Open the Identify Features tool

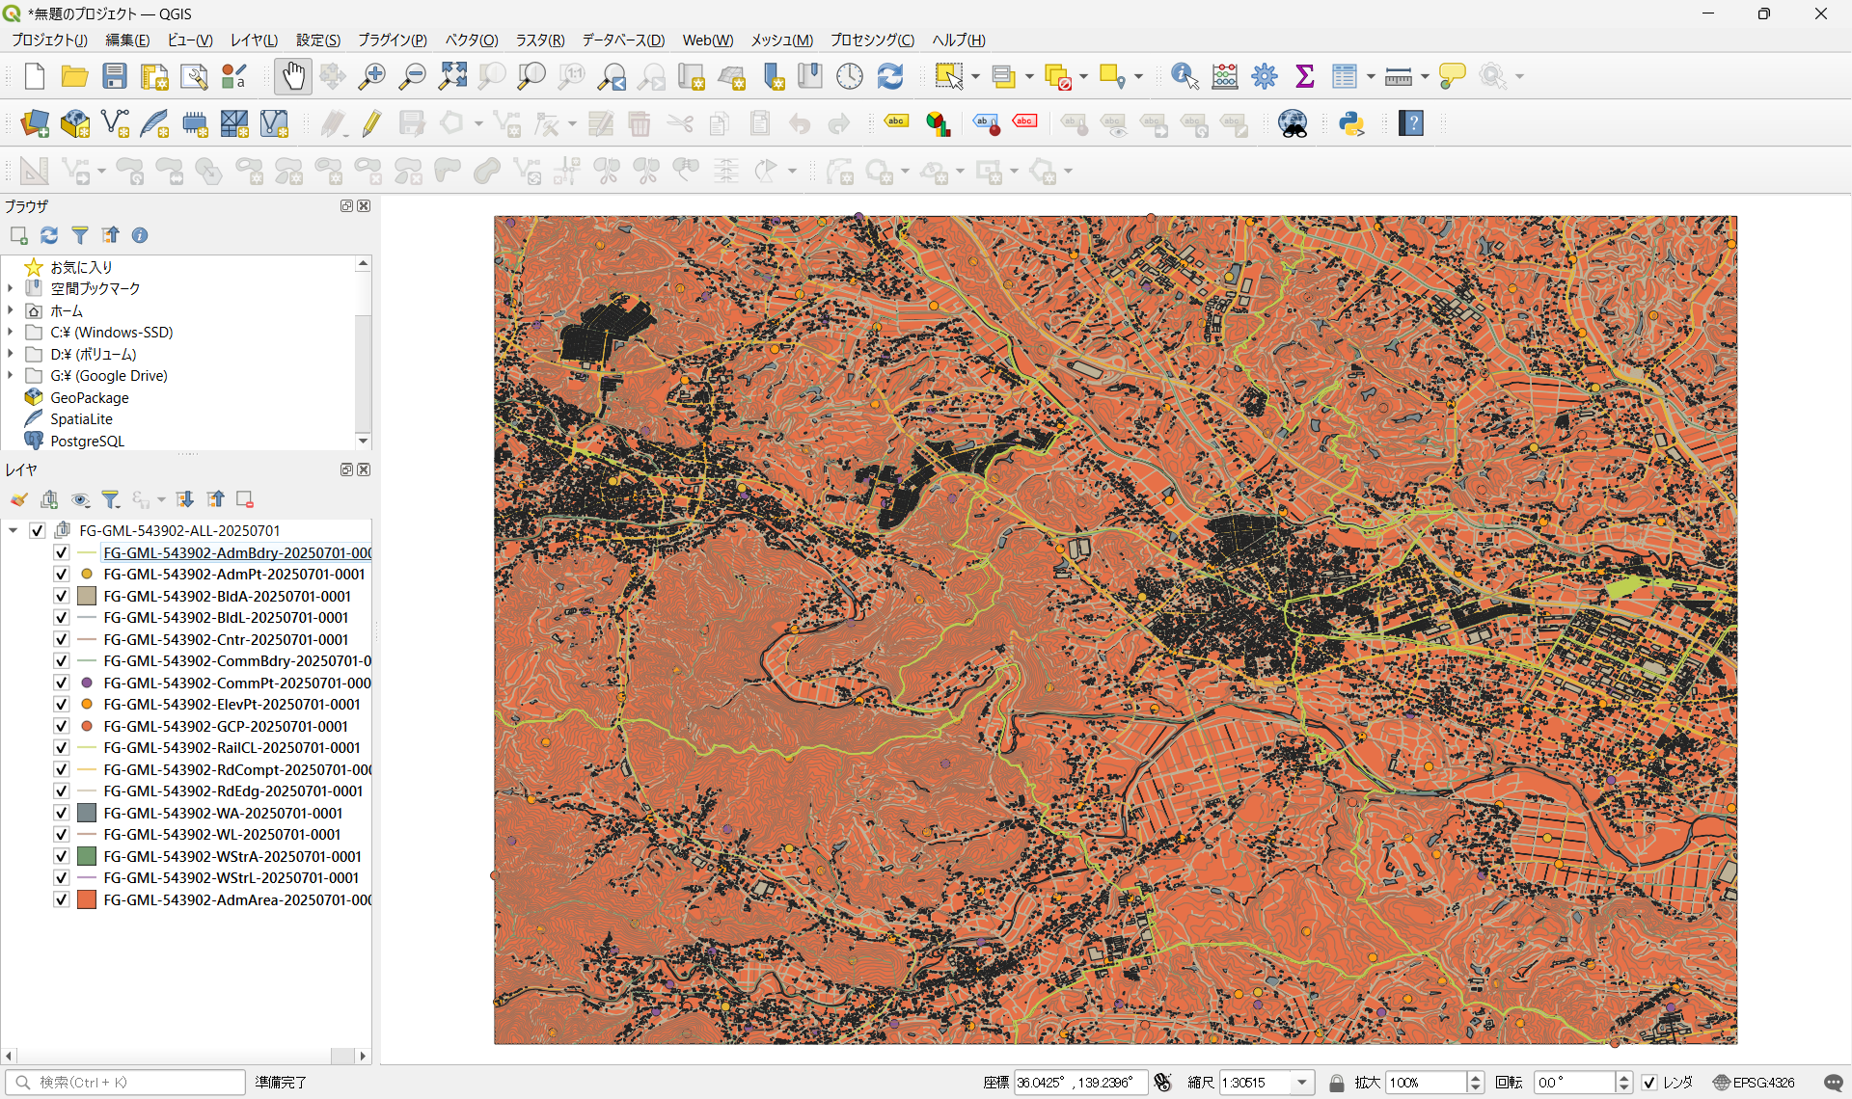coord(1184,76)
